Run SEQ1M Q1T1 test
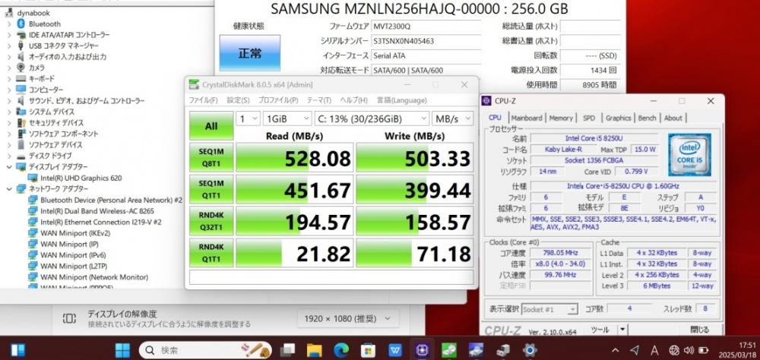The image size is (760, 360). point(211,189)
